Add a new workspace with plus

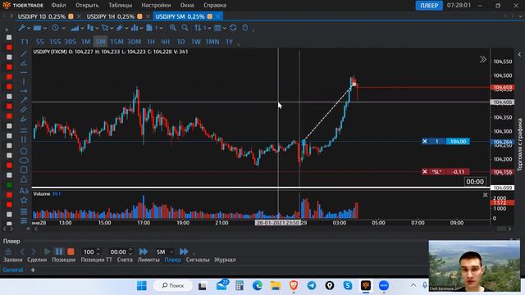click(x=33, y=270)
